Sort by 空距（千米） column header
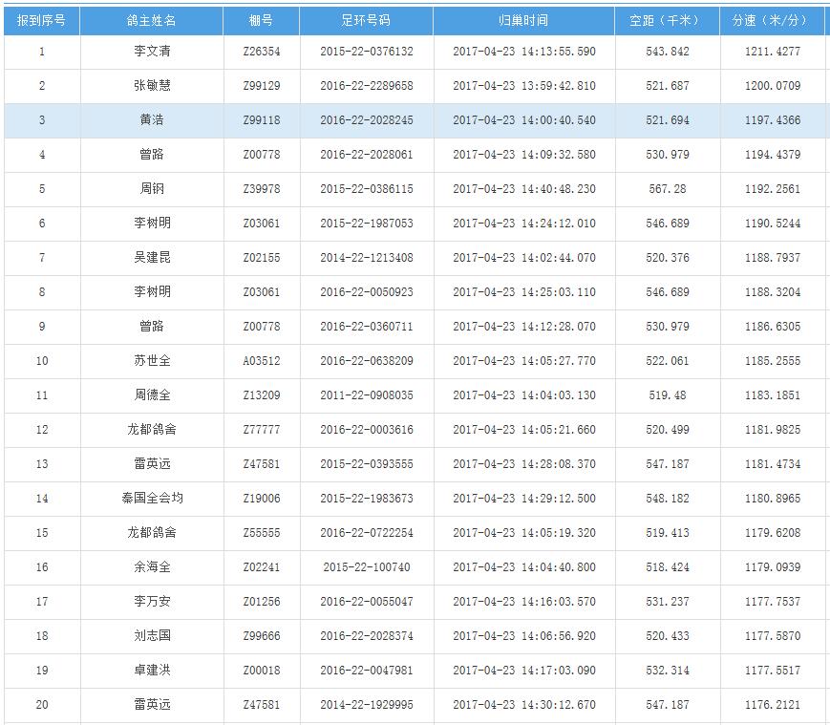 click(x=668, y=20)
